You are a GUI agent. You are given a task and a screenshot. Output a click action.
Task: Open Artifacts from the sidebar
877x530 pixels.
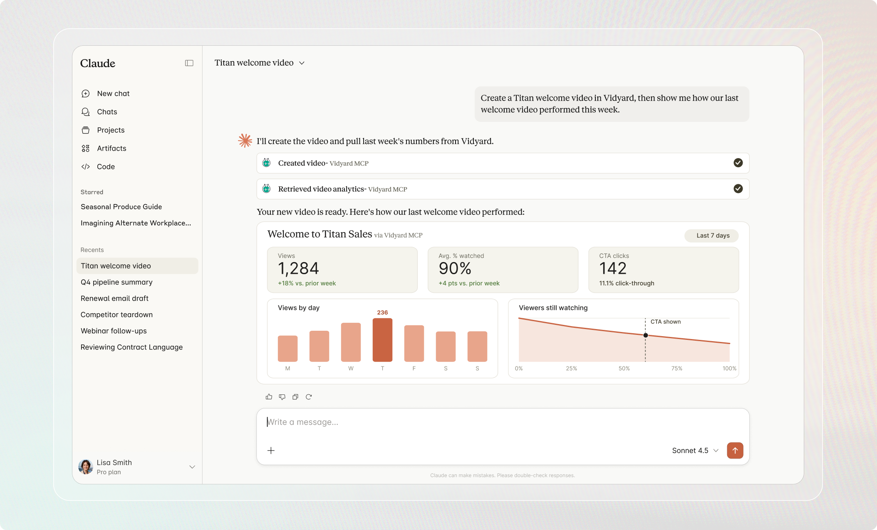(111, 149)
